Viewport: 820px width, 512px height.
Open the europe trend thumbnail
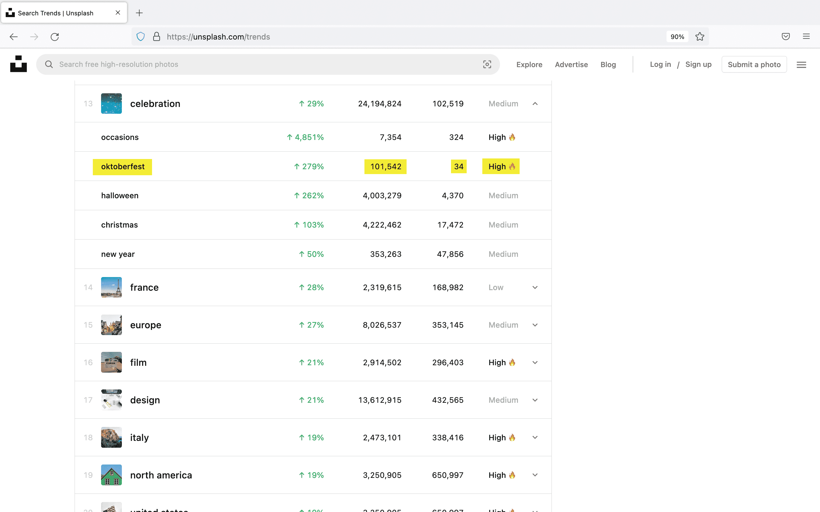(x=111, y=325)
